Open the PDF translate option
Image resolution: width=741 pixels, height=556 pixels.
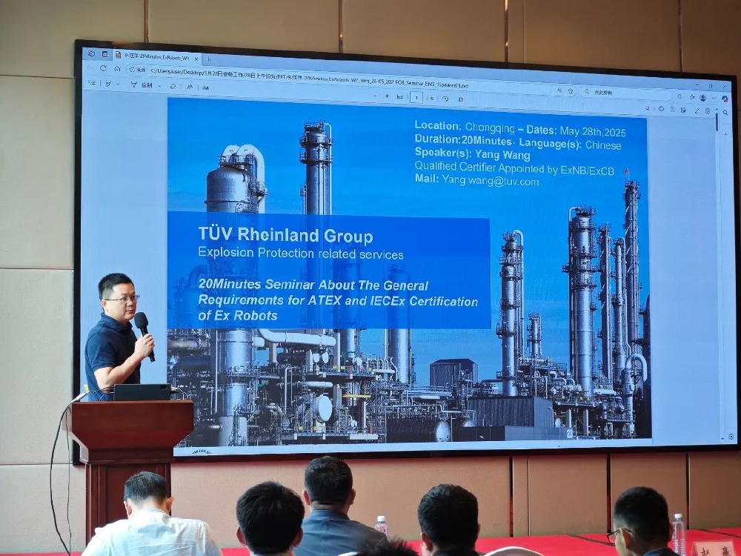(205, 87)
